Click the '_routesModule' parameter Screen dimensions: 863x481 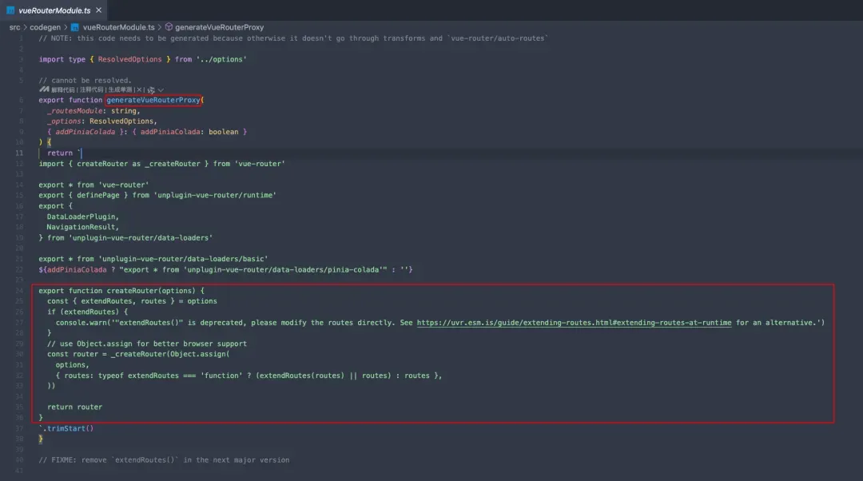point(75,110)
